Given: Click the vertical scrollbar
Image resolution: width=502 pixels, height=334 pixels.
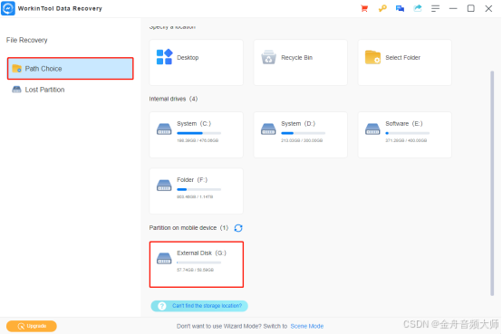Looking at the screenshot, I should tap(492, 184).
